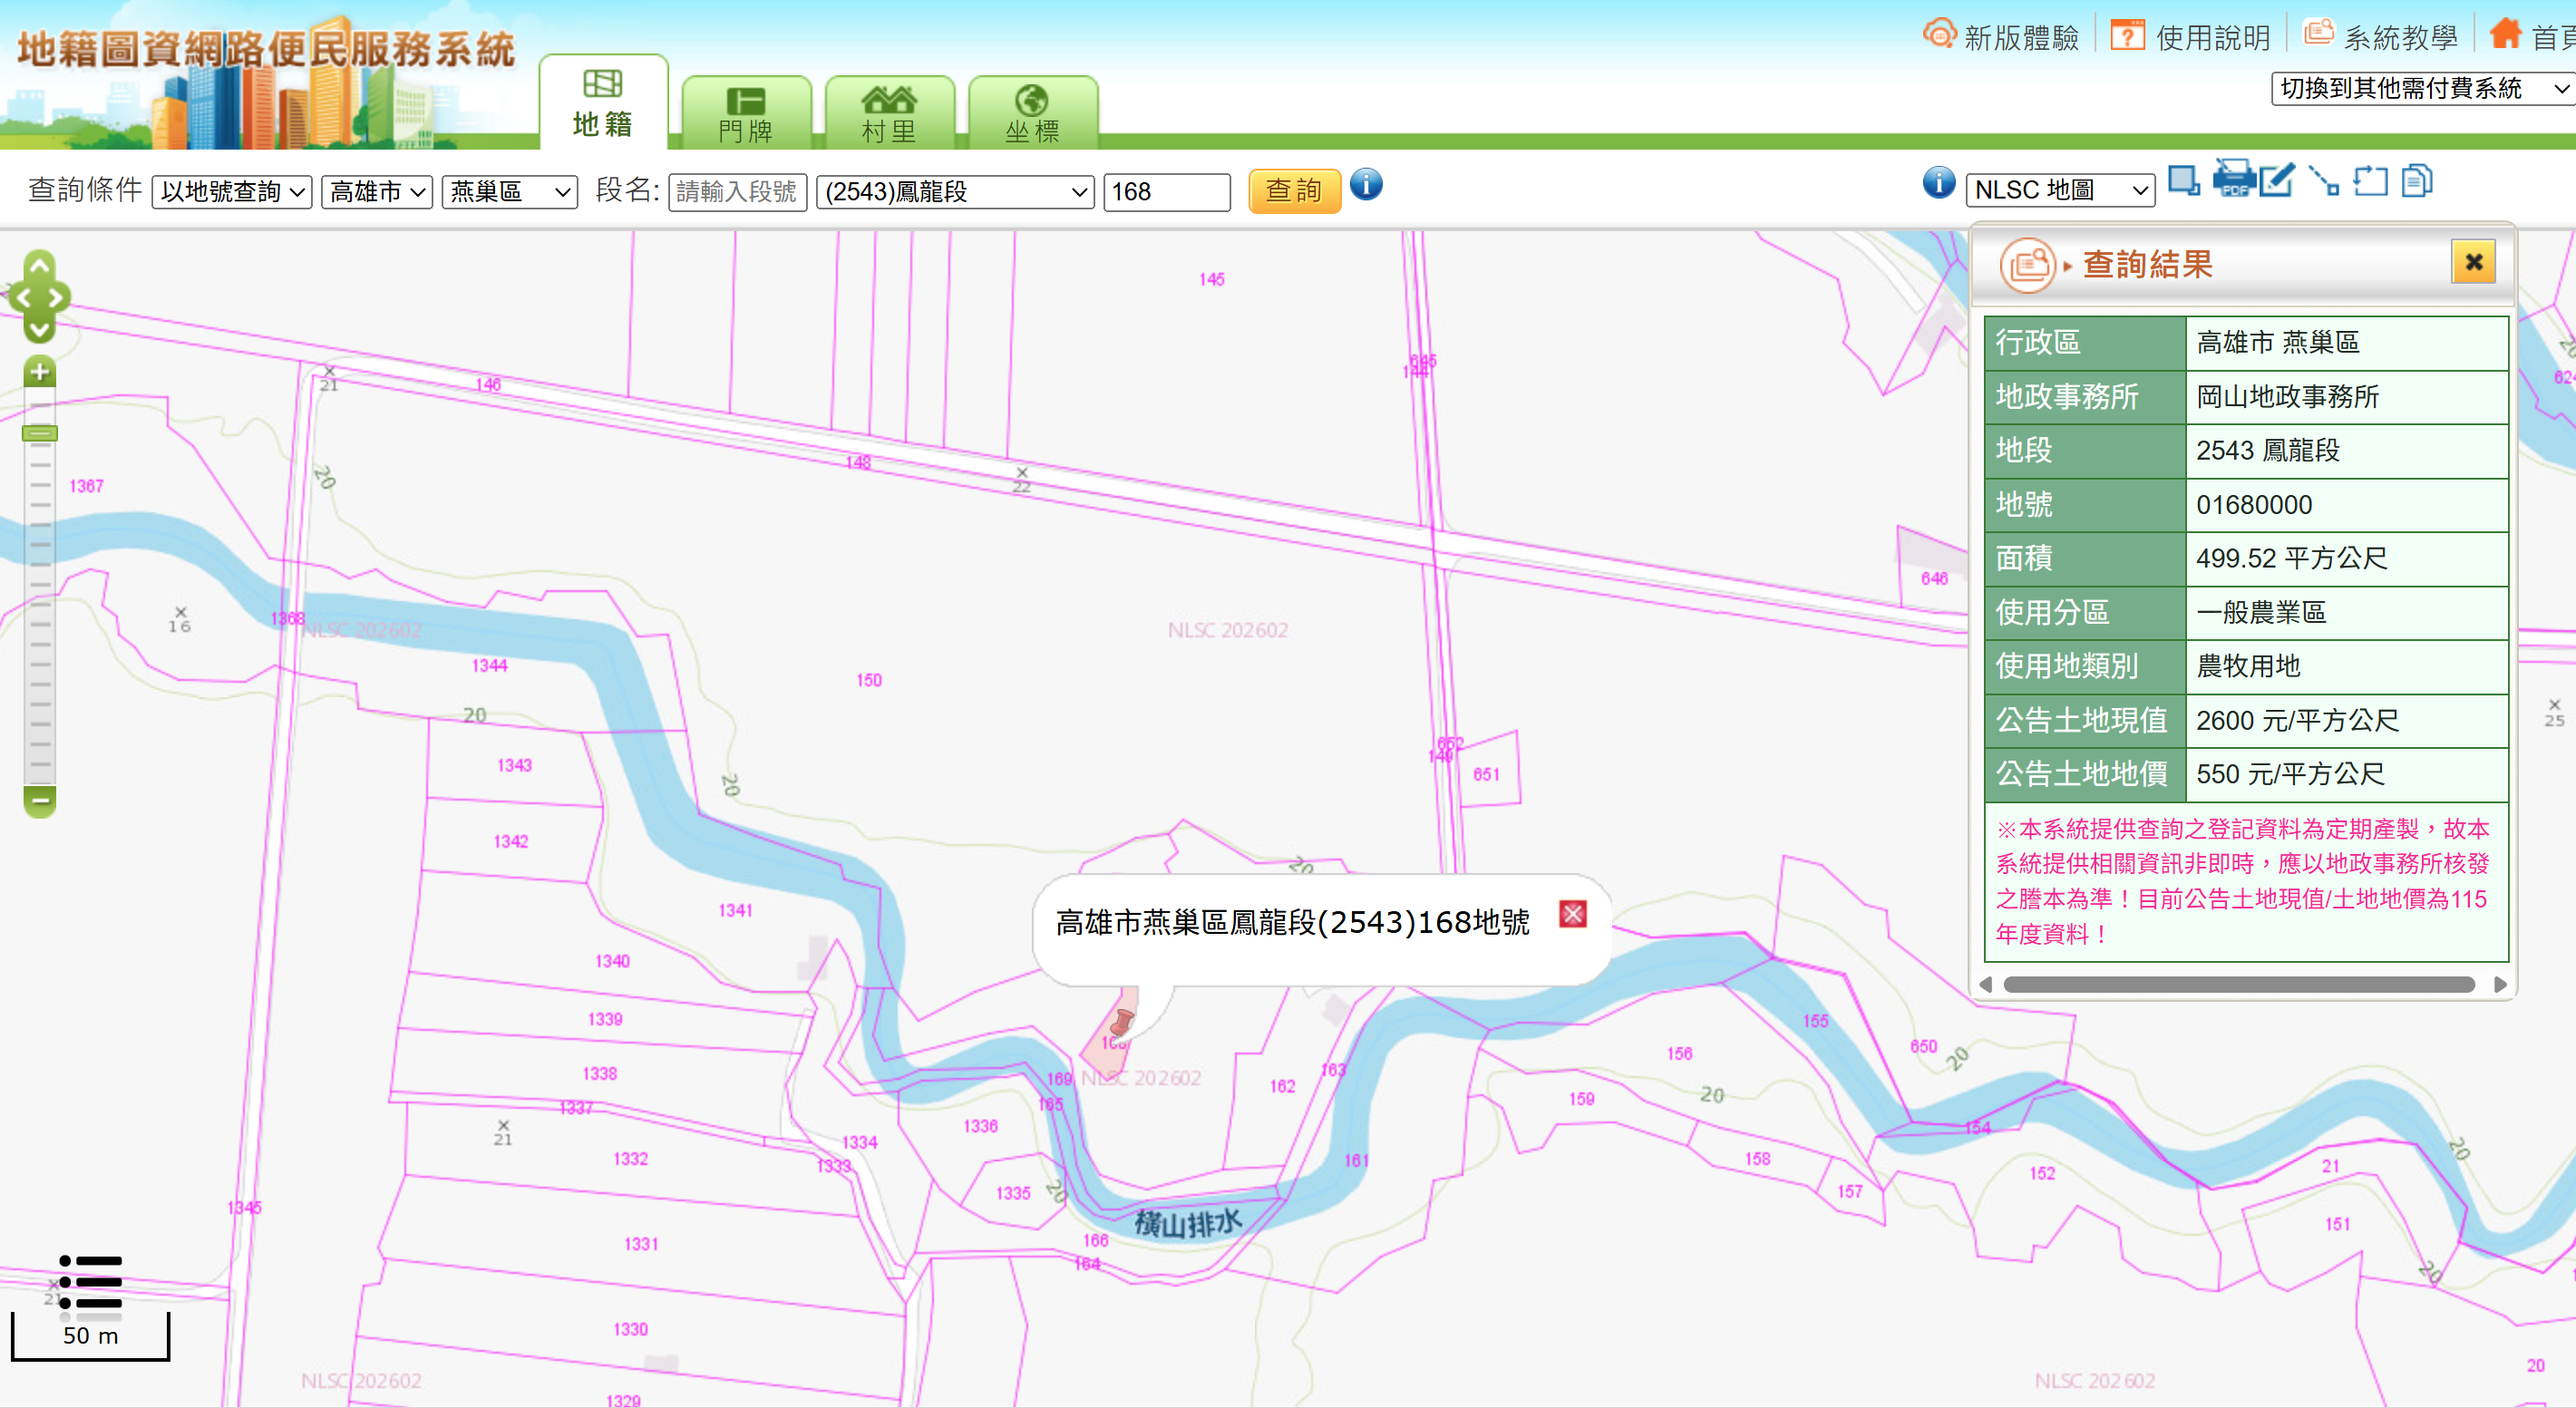Click the zoom out minus button

pos(39,800)
